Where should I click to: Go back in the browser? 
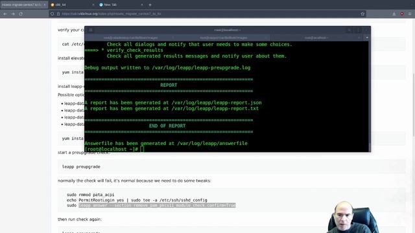coord(5,14)
